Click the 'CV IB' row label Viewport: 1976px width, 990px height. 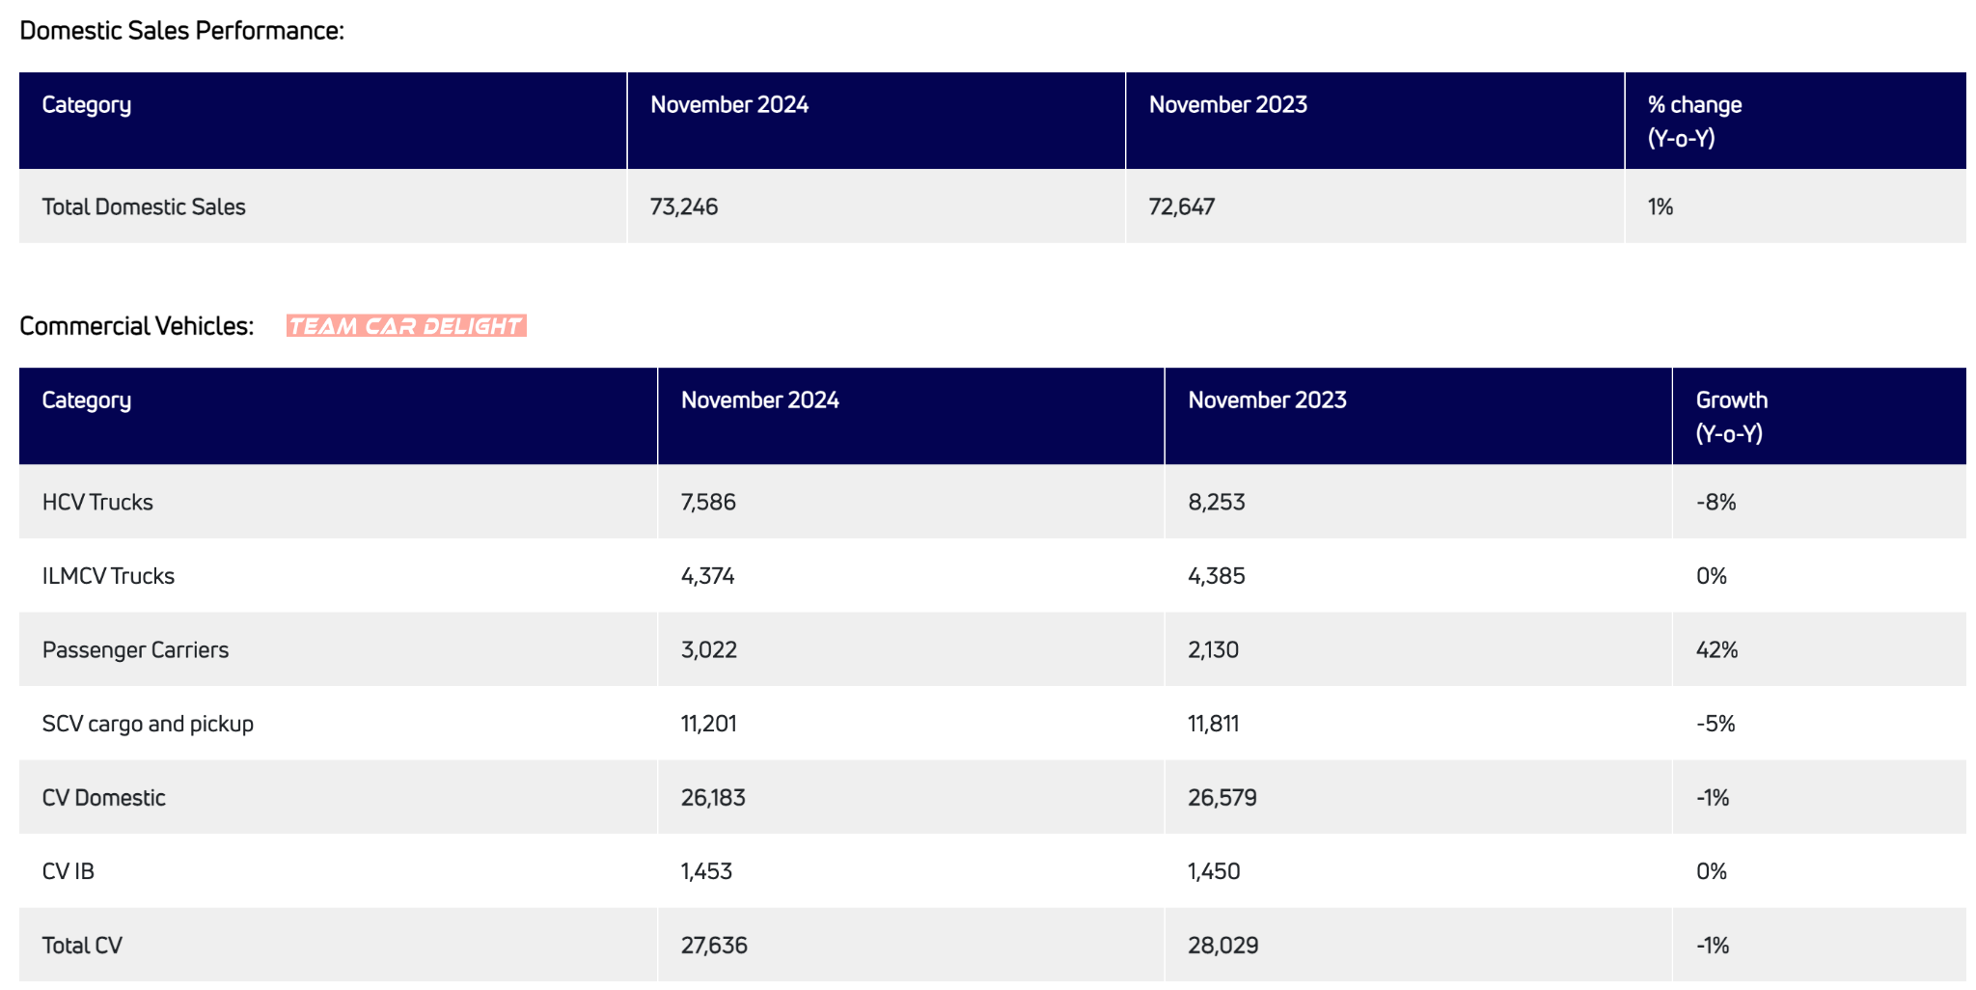(x=69, y=871)
